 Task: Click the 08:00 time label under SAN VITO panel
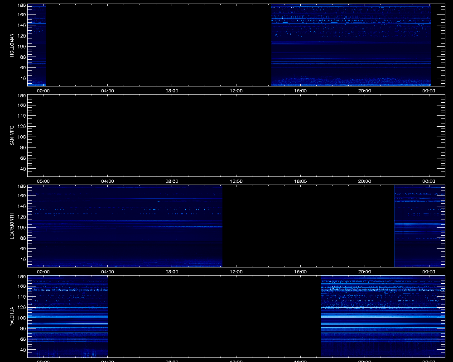click(172, 181)
